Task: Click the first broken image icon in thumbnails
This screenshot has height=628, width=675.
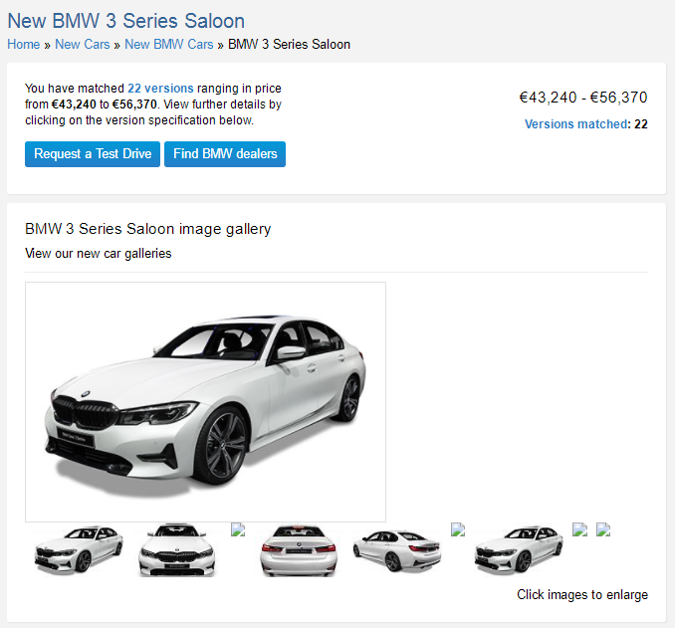Action: (x=238, y=529)
